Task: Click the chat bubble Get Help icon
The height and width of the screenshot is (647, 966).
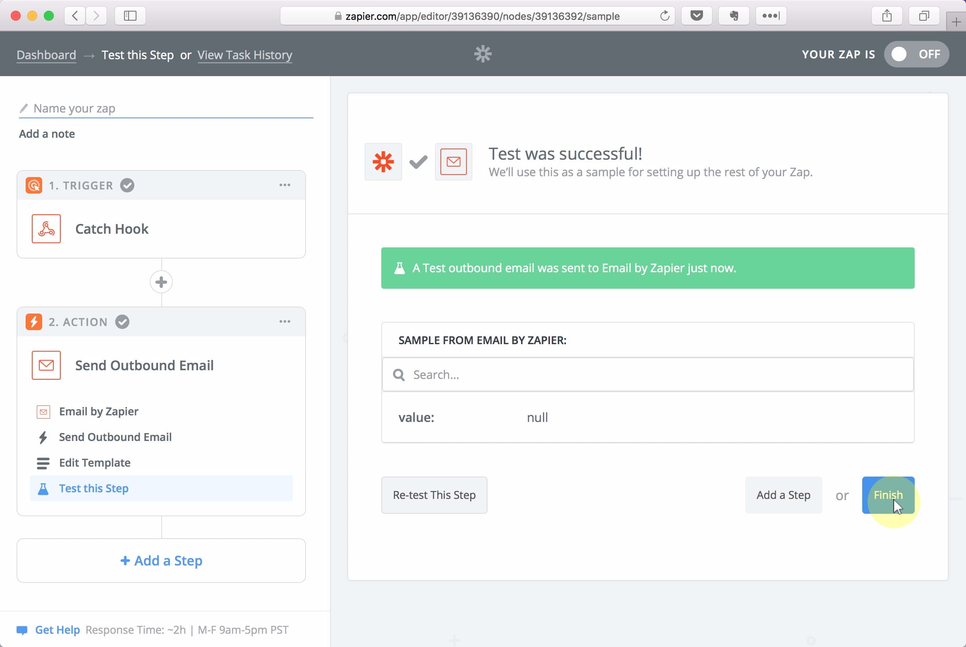Action: tap(22, 630)
